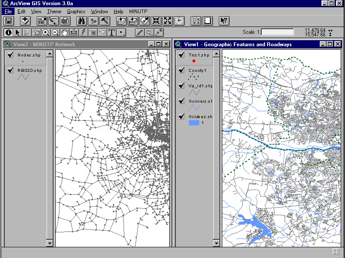Select the diagonal pencil line tool
This screenshot has height=258, width=345.
click(x=140, y=33)
